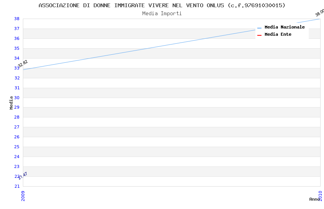Click the y-axis value 31
This screenshot has width=324, height=209.
(x=17, y=88)
